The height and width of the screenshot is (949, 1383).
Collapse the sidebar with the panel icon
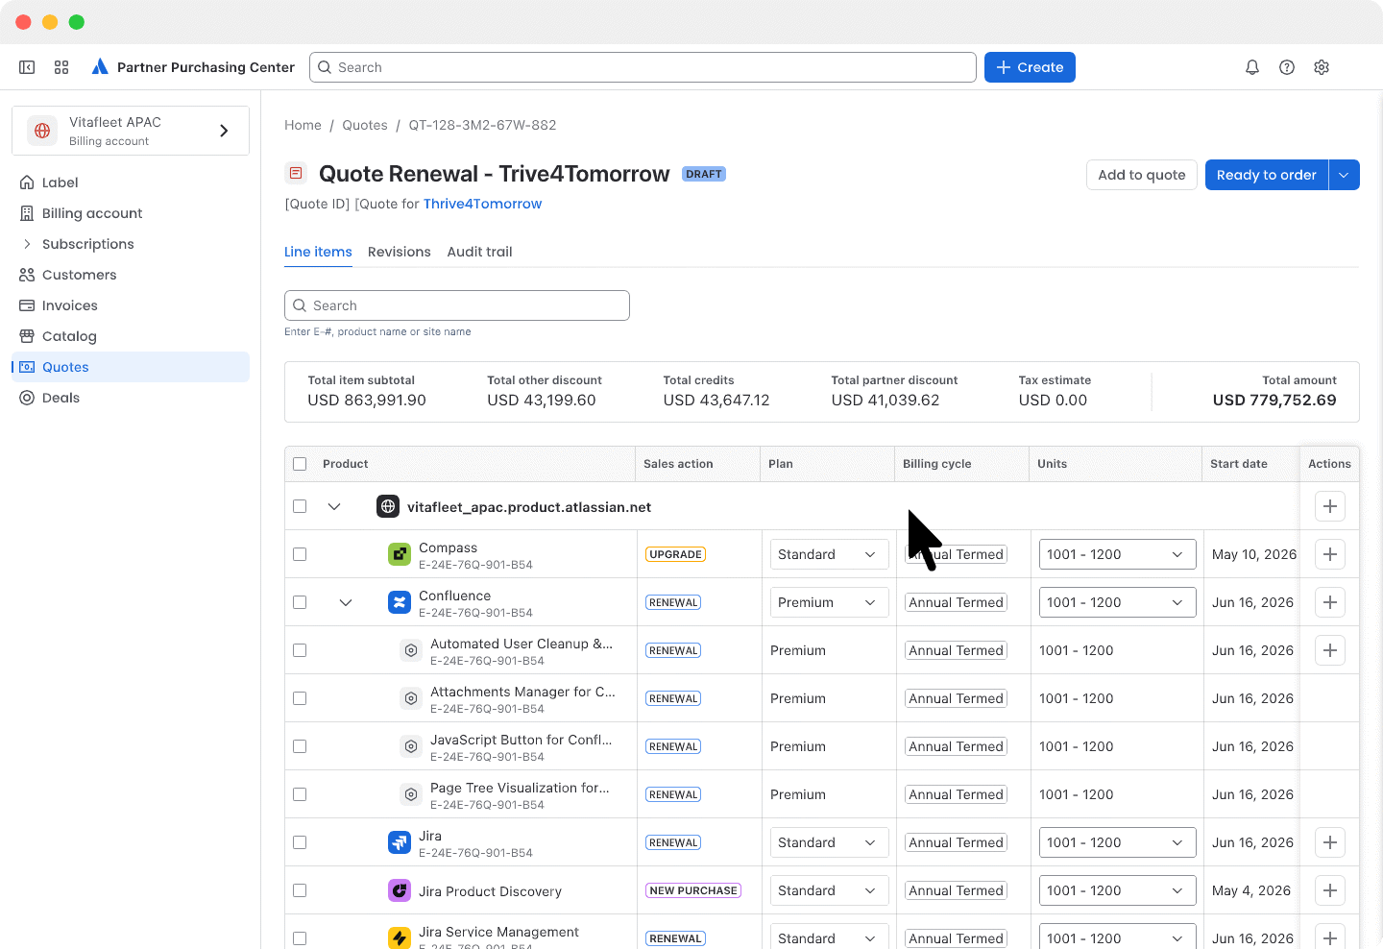pos(27,67)
